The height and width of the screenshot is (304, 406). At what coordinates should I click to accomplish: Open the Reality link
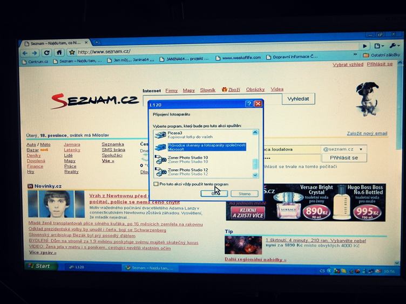(71, 171)
